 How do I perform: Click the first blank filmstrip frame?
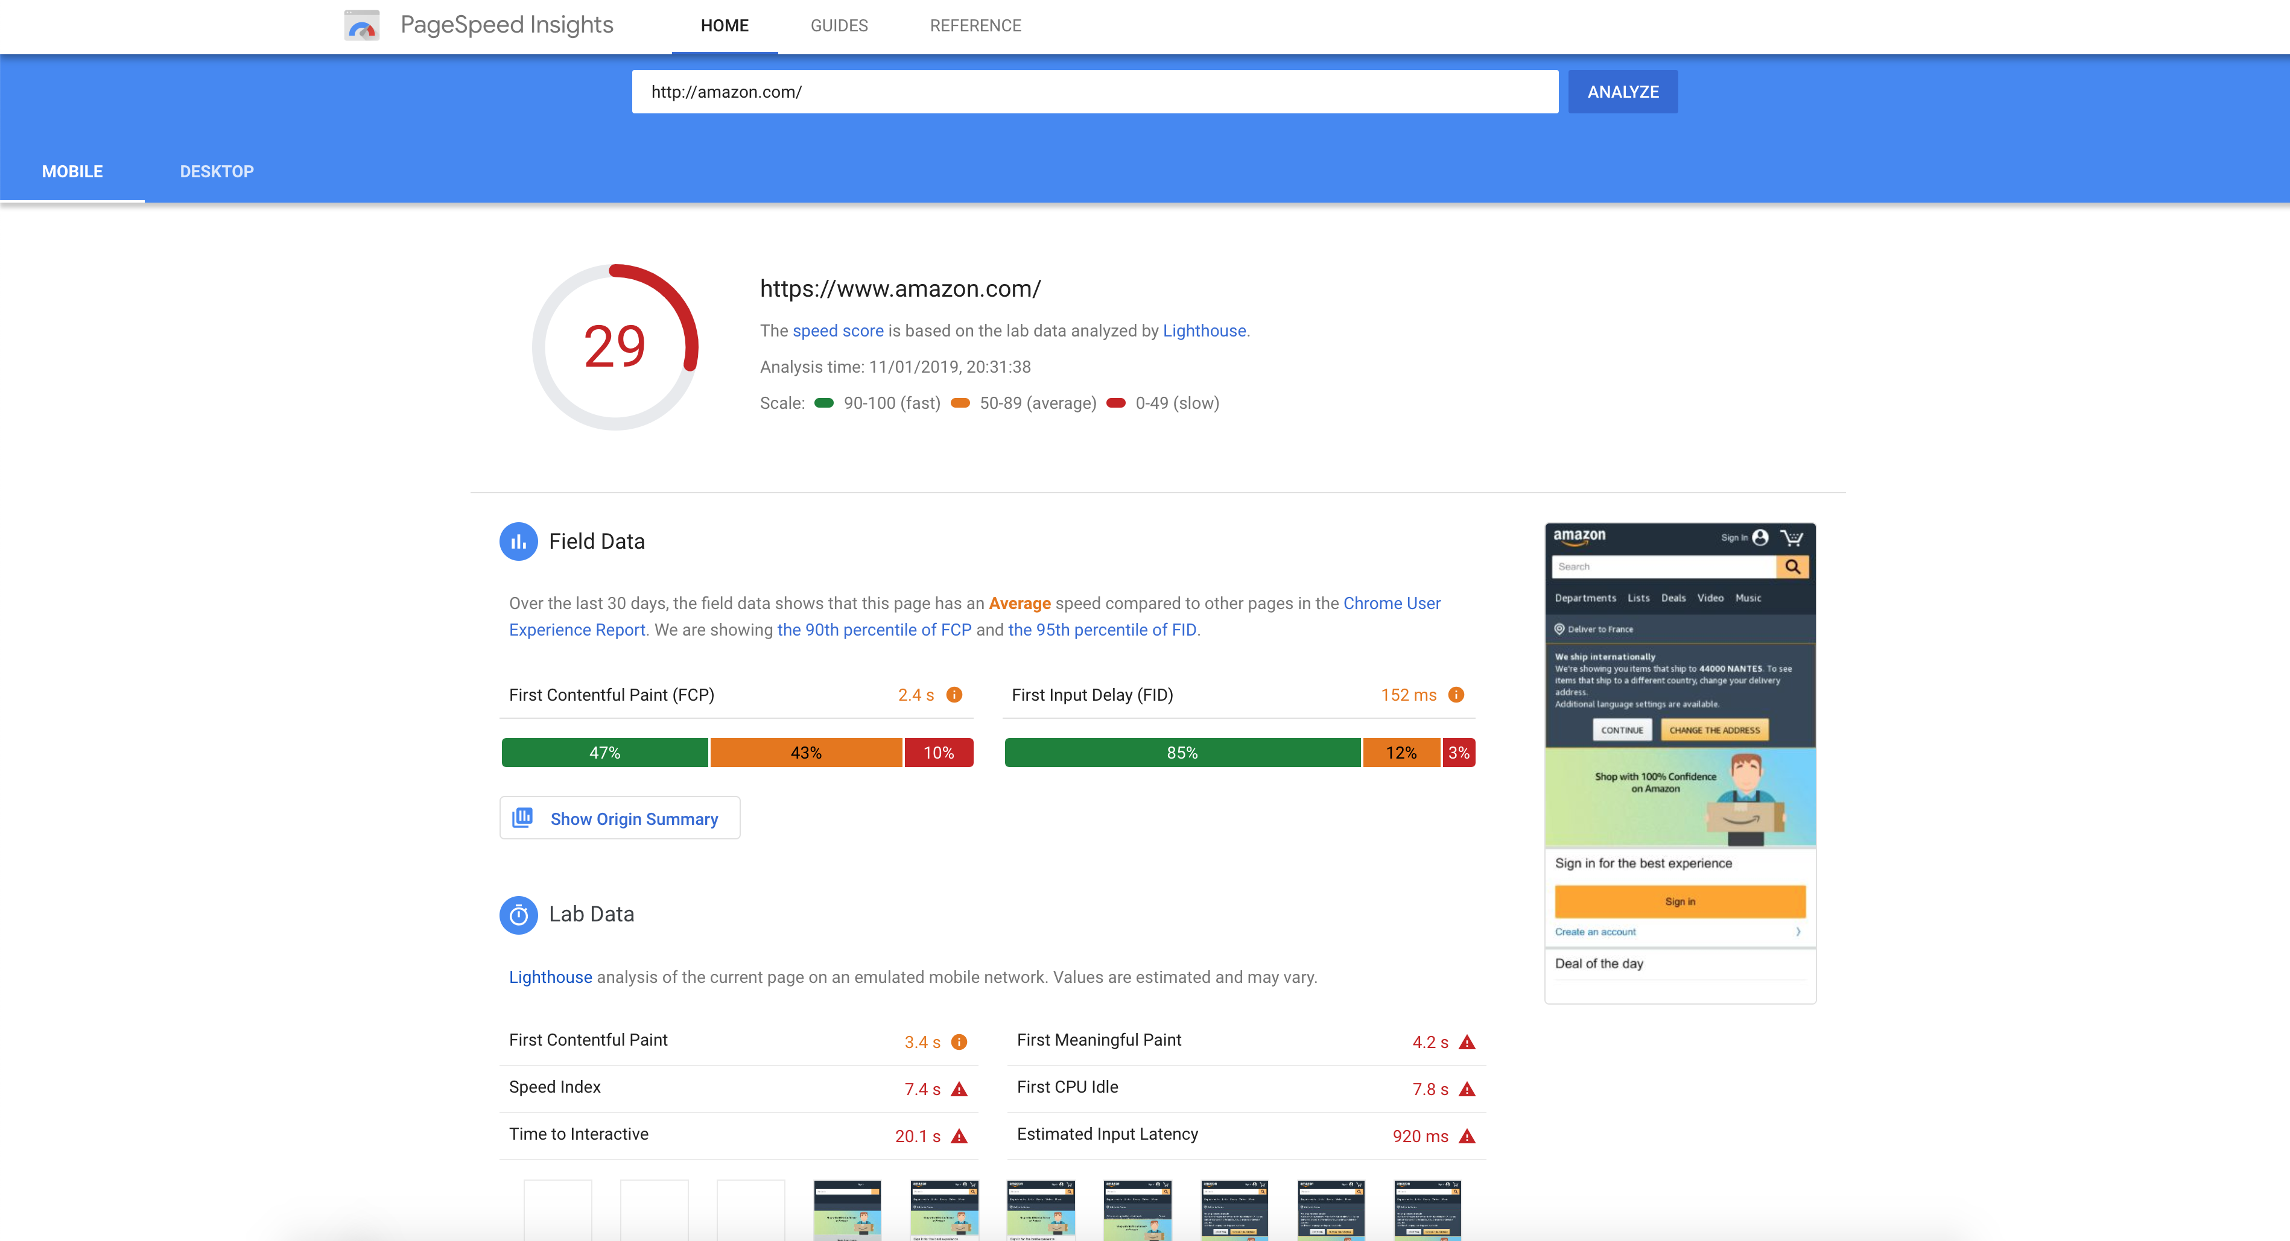[x=557, y=1210]
